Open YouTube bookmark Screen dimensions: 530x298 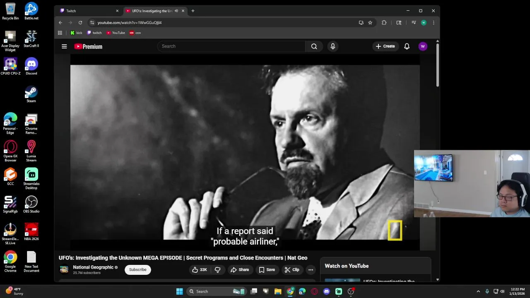coord(116,33)
